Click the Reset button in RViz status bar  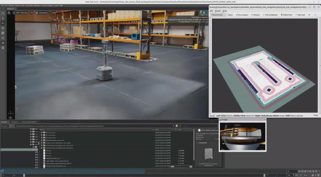coord(212,116)
